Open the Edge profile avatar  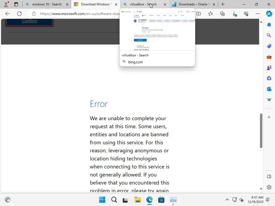click(x=6, y=4)
